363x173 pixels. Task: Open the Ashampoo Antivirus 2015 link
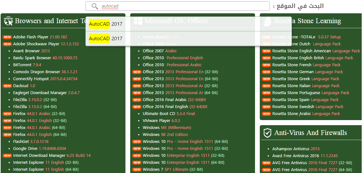click(296, 149)
